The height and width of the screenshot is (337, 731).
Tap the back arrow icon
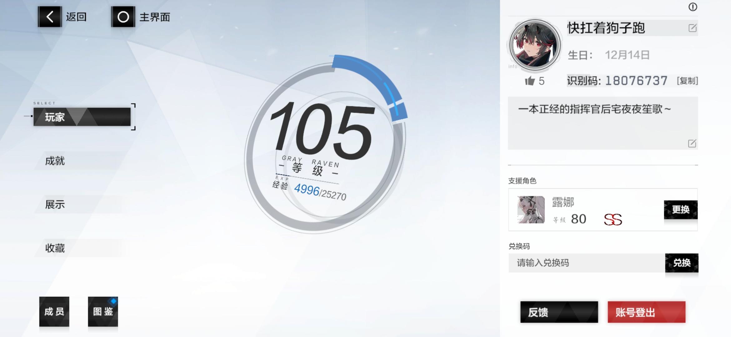[x=50, y=17]
